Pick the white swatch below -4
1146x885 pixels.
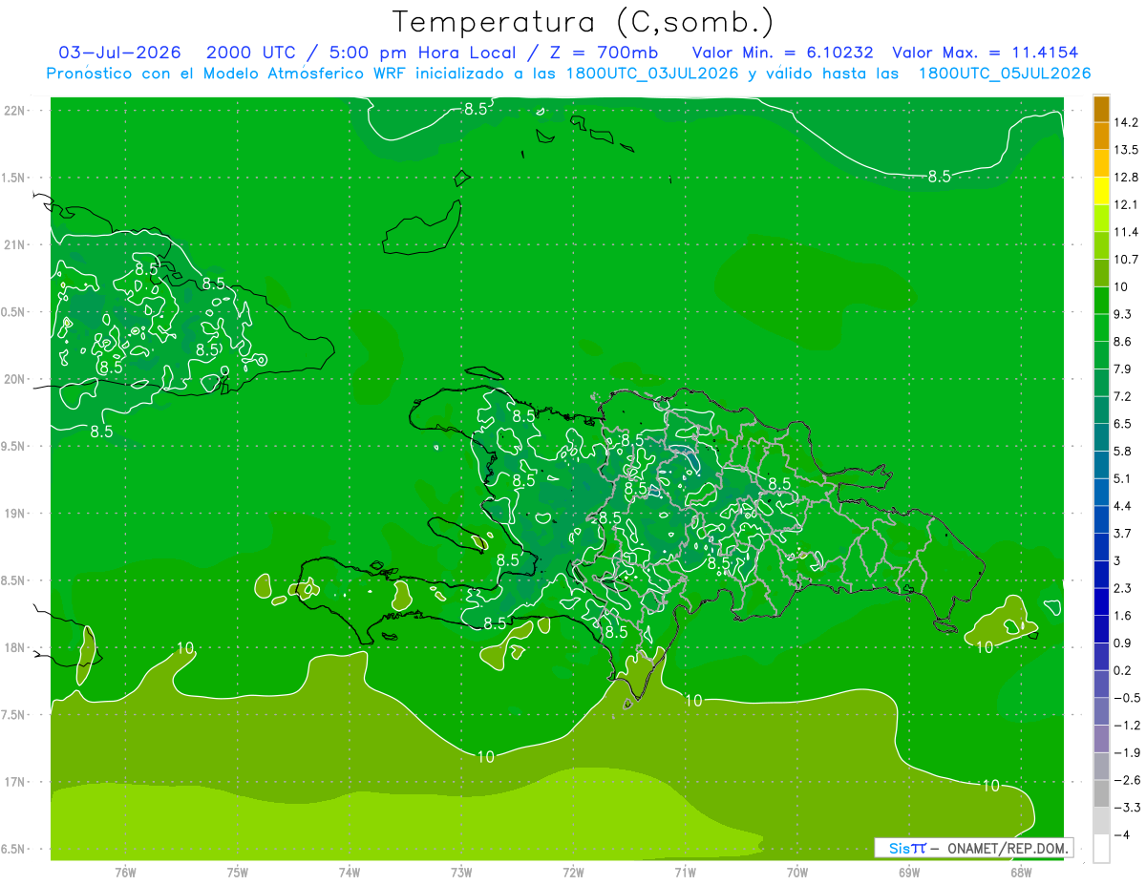pyautogui.click(x=1101, y=849)
